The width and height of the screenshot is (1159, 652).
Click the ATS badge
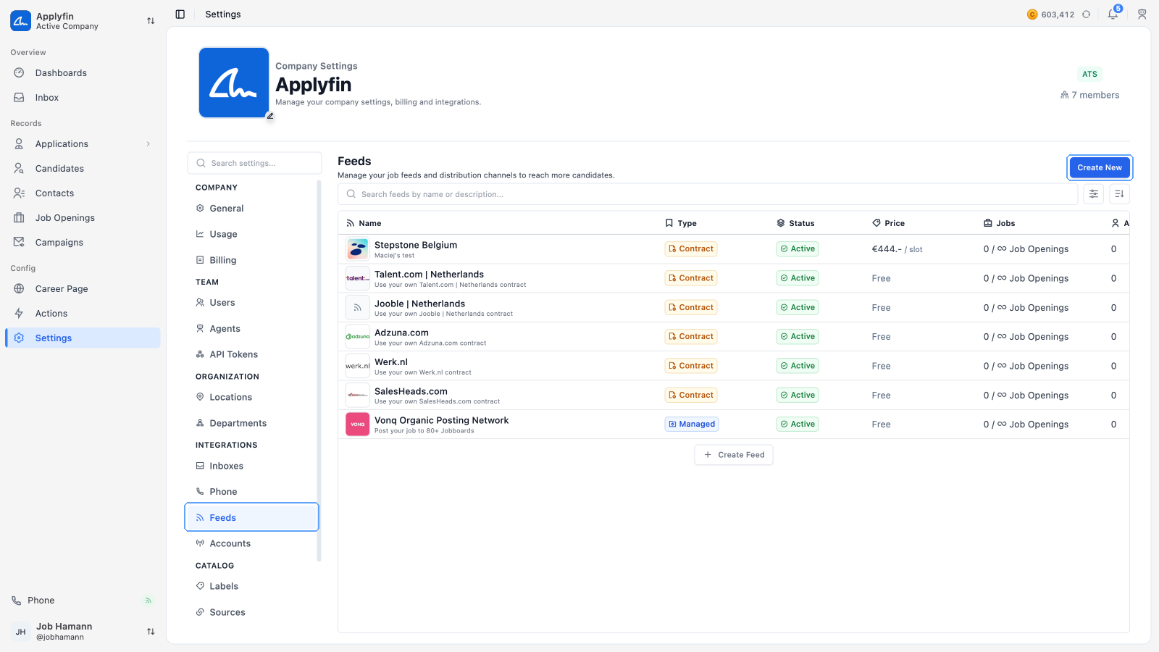pyautogui.click(x=1089, y=74)
